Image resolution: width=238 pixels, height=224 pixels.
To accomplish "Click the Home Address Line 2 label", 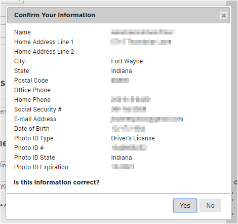I will [44, 52].
